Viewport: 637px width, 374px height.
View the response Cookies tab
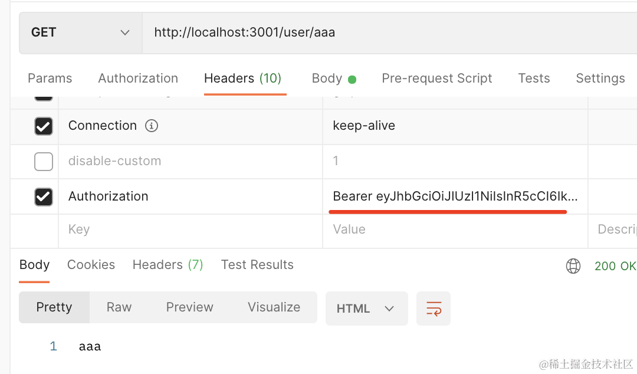point(91,265)
